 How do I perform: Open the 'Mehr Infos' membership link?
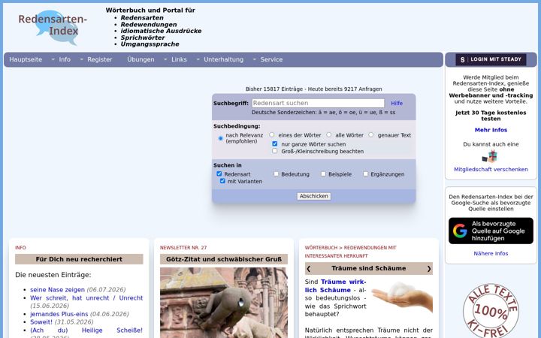[x=491, y=130]
